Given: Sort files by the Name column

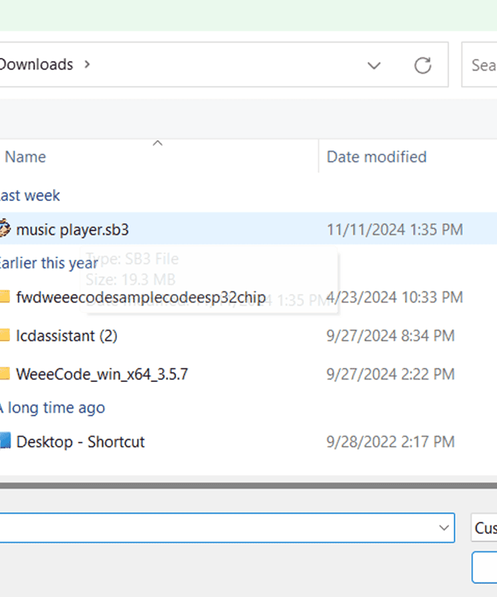Looking at the screenshot, I should (25, 157).
